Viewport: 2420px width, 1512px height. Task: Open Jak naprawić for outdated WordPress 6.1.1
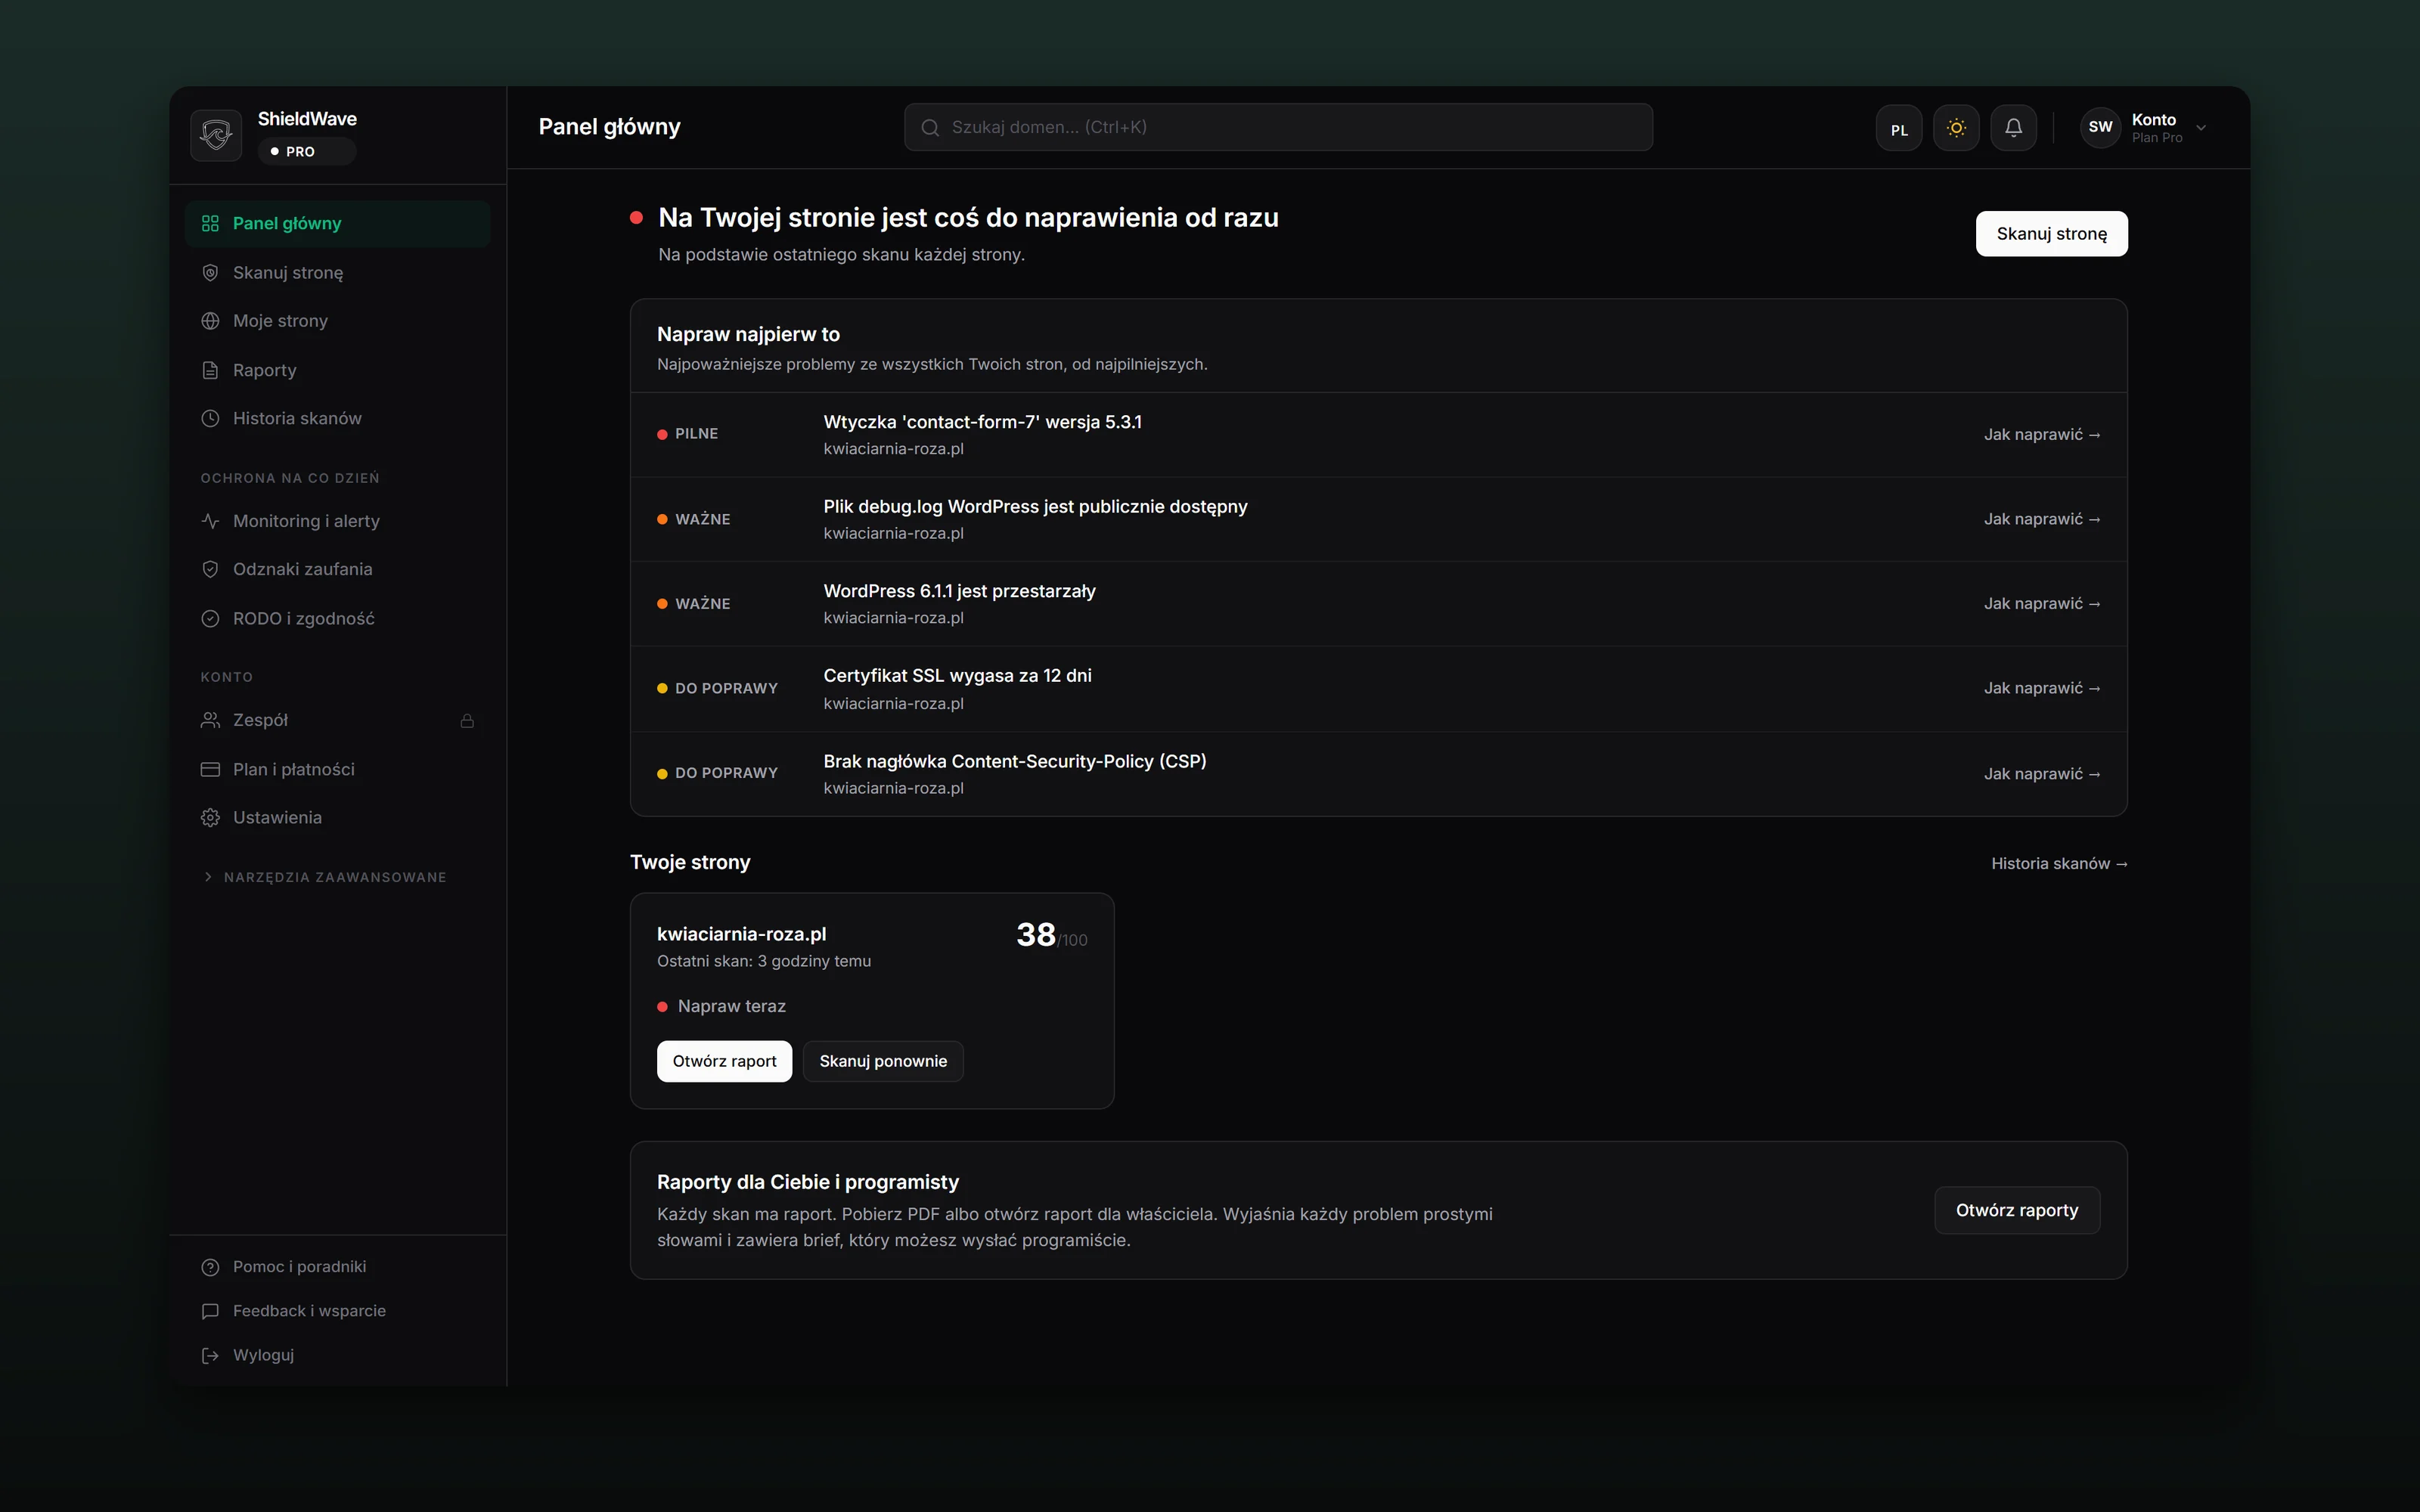[2042, 604]
